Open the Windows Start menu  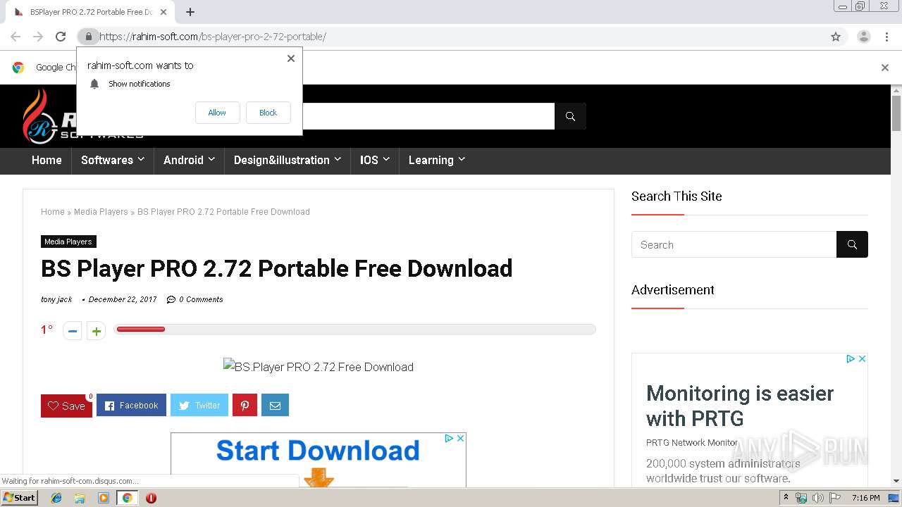(19, 498)
